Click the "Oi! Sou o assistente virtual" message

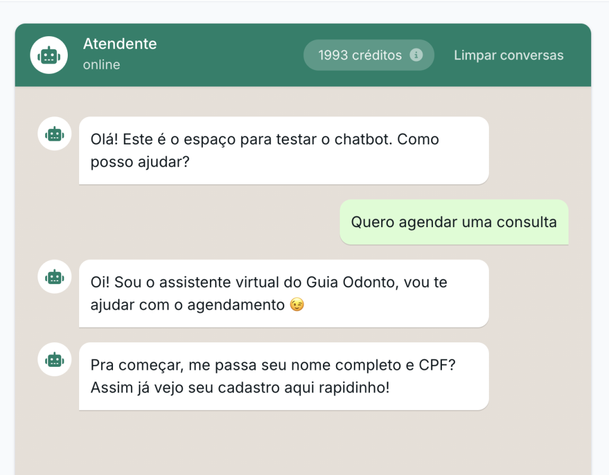coord(284,294)
